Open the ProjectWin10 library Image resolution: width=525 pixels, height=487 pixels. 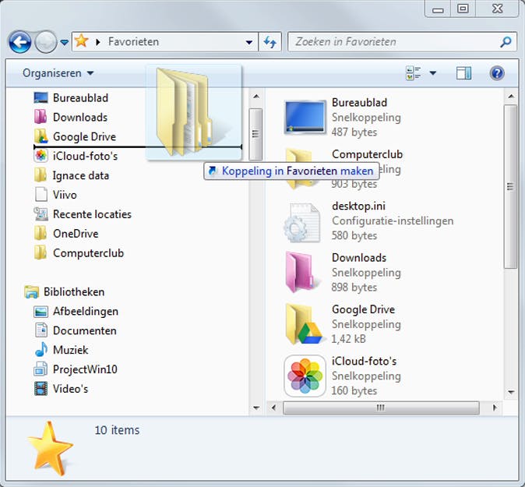coord(85,369)
